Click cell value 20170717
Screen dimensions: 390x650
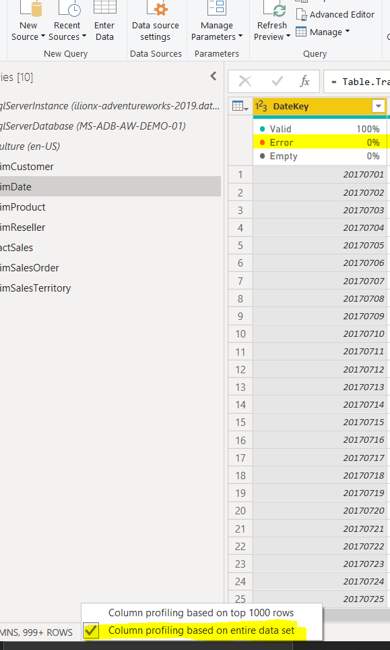pos(320,458)
